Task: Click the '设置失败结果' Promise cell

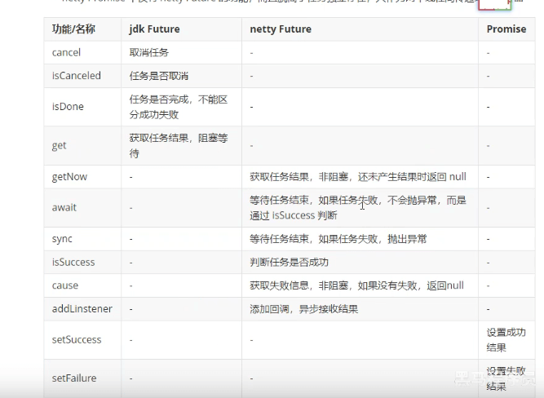Action: [506, 378]
